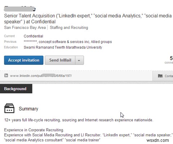Click Experience with Social Media Recruiting line
The height and width of the screenshot is (144, 173).
click(88, 135)
